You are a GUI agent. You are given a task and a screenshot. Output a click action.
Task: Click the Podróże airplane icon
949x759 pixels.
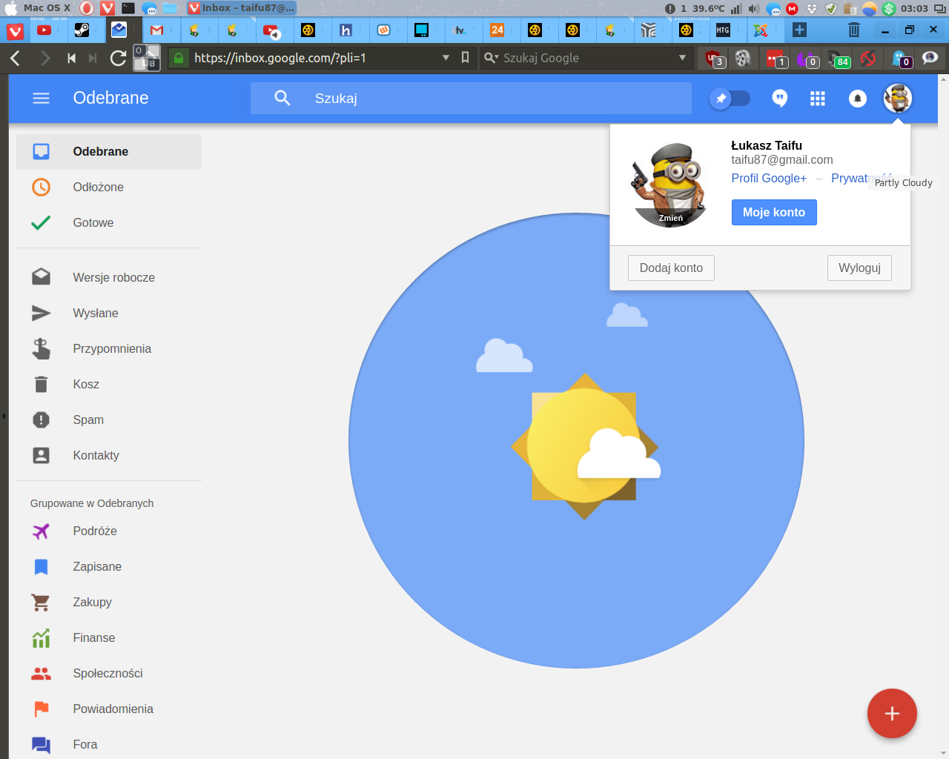tap(42, 531)
